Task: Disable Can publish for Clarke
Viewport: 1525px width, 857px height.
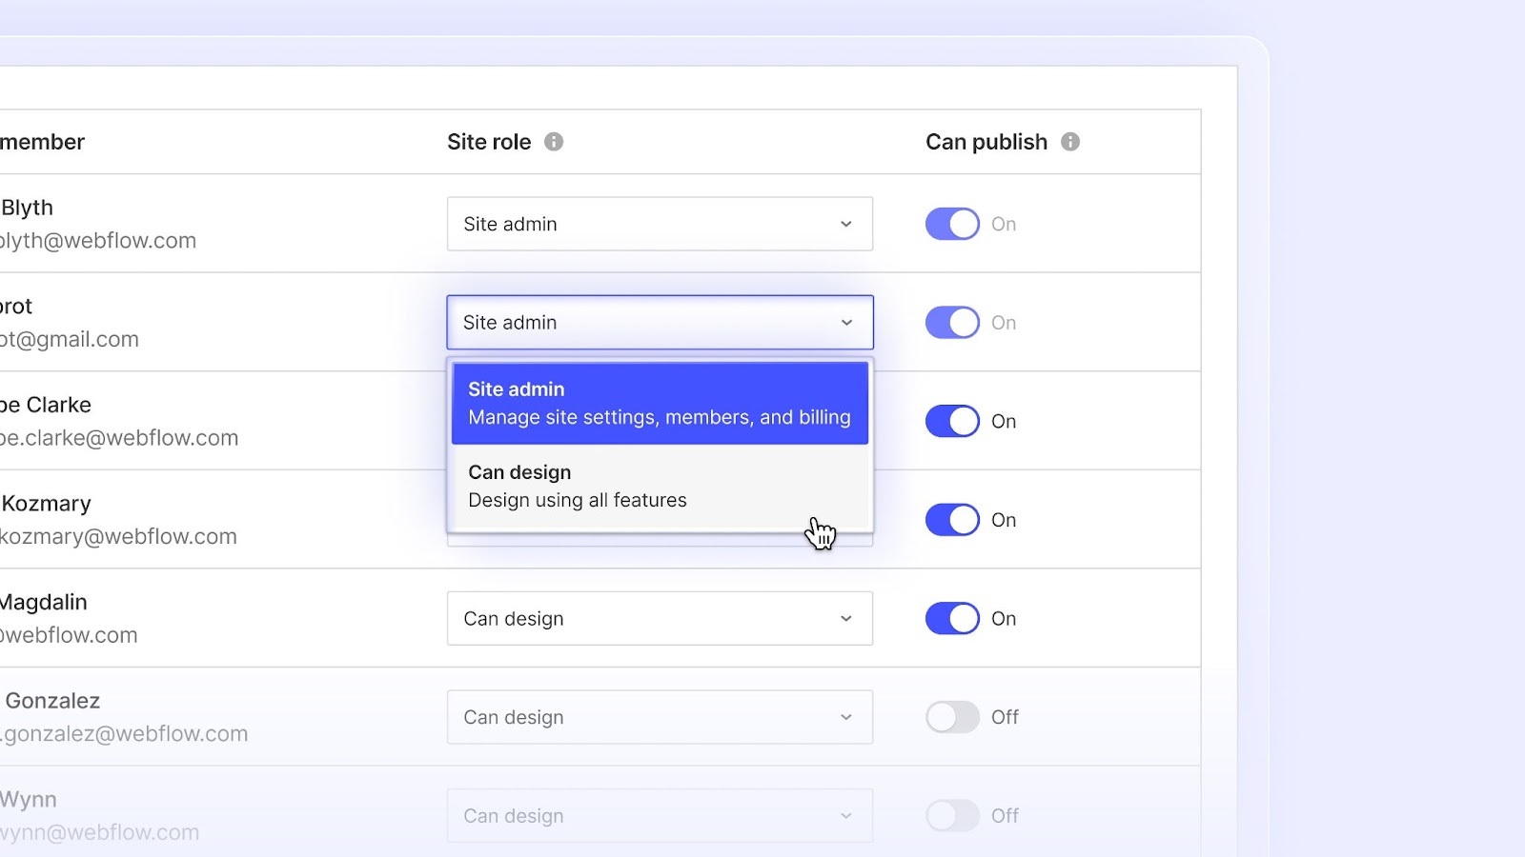Action: point(951,421)
